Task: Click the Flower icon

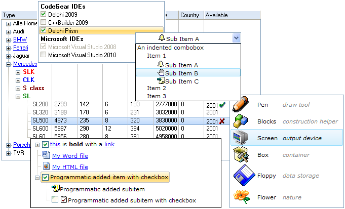Action: pos(242,197)
